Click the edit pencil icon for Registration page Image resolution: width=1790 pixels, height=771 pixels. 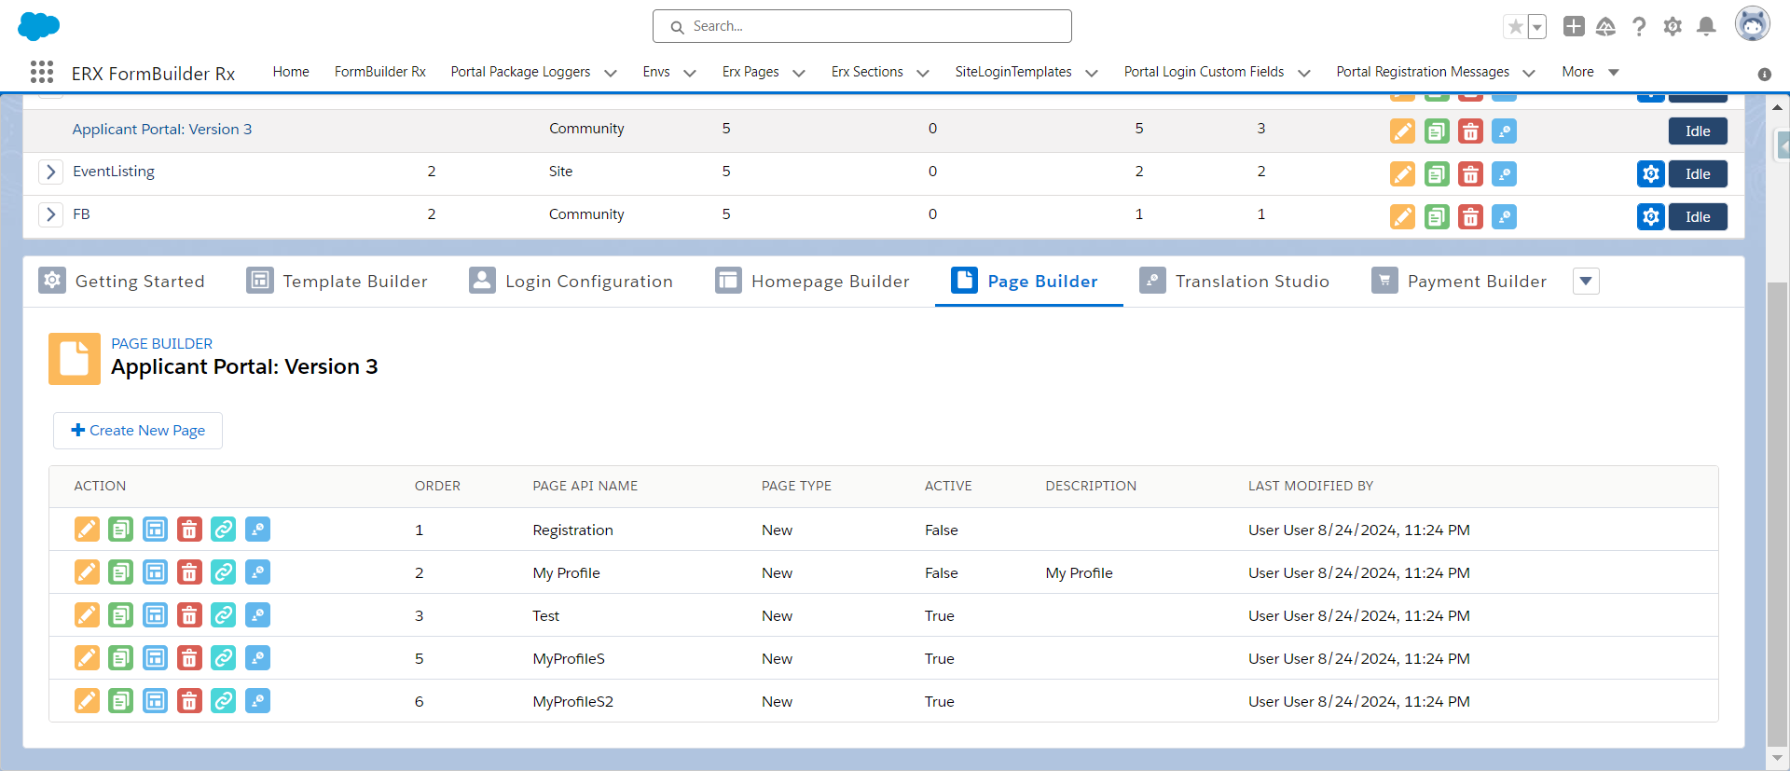[x=87, y=530]
